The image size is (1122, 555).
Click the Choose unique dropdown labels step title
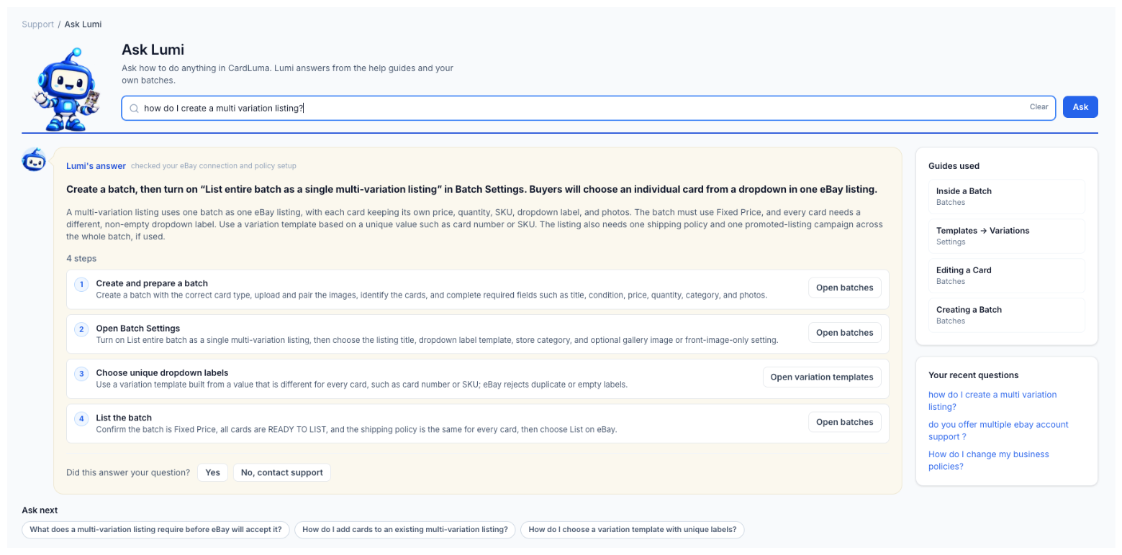click(162, 373)
